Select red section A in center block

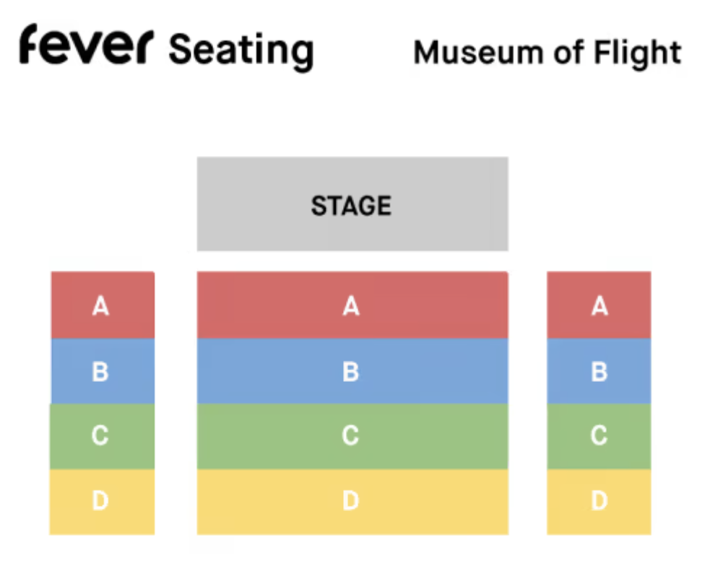(352, 305)
